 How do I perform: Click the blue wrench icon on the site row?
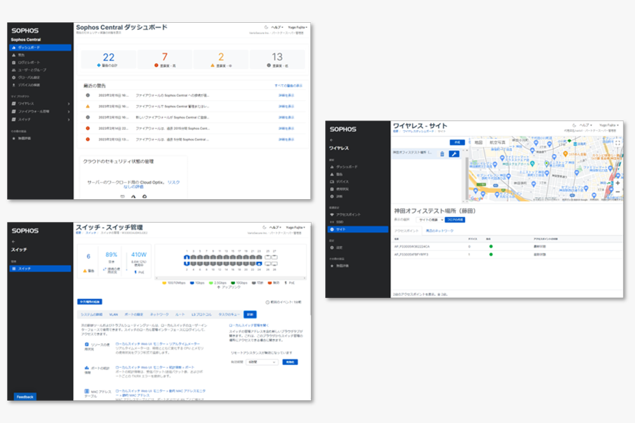click(454, 153)
